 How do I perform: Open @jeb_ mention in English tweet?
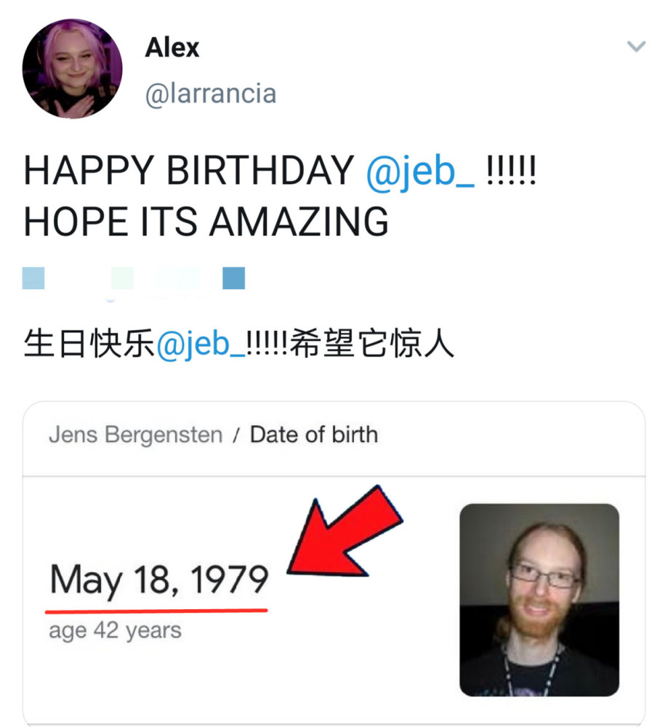pos(420,171)
